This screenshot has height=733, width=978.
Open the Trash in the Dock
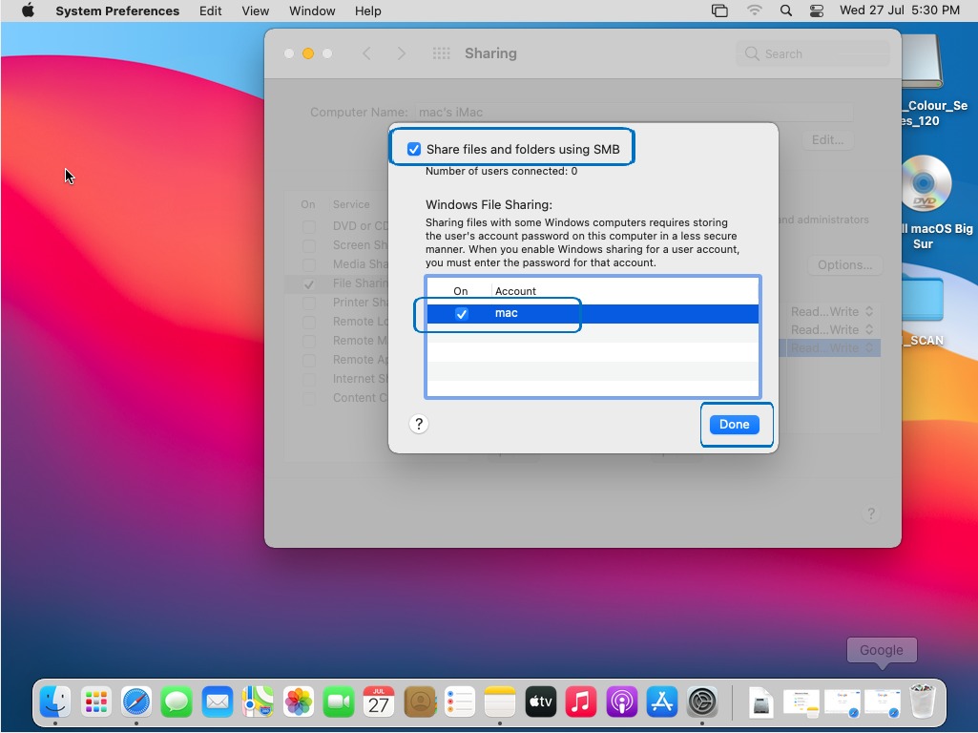pyautogui.click(x=922, y=702)
